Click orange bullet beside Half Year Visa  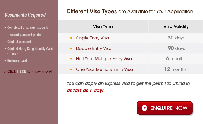[x=71, y=59]
